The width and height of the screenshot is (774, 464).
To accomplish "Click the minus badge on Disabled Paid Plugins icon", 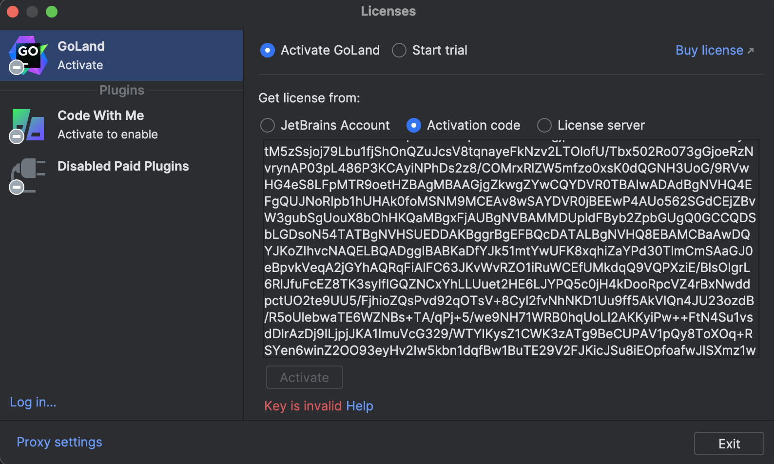I will pyautogui.click(x=17, y=187).
